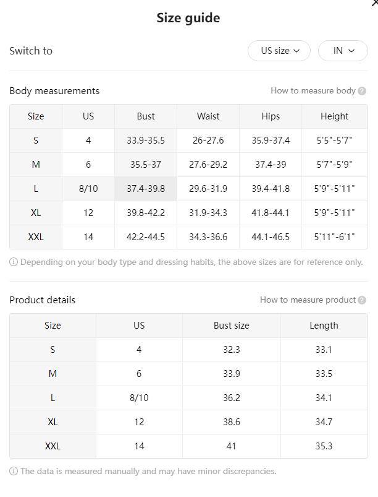Open the How to measure product link
Screen dimensions: 378x497
click(308, 300)
